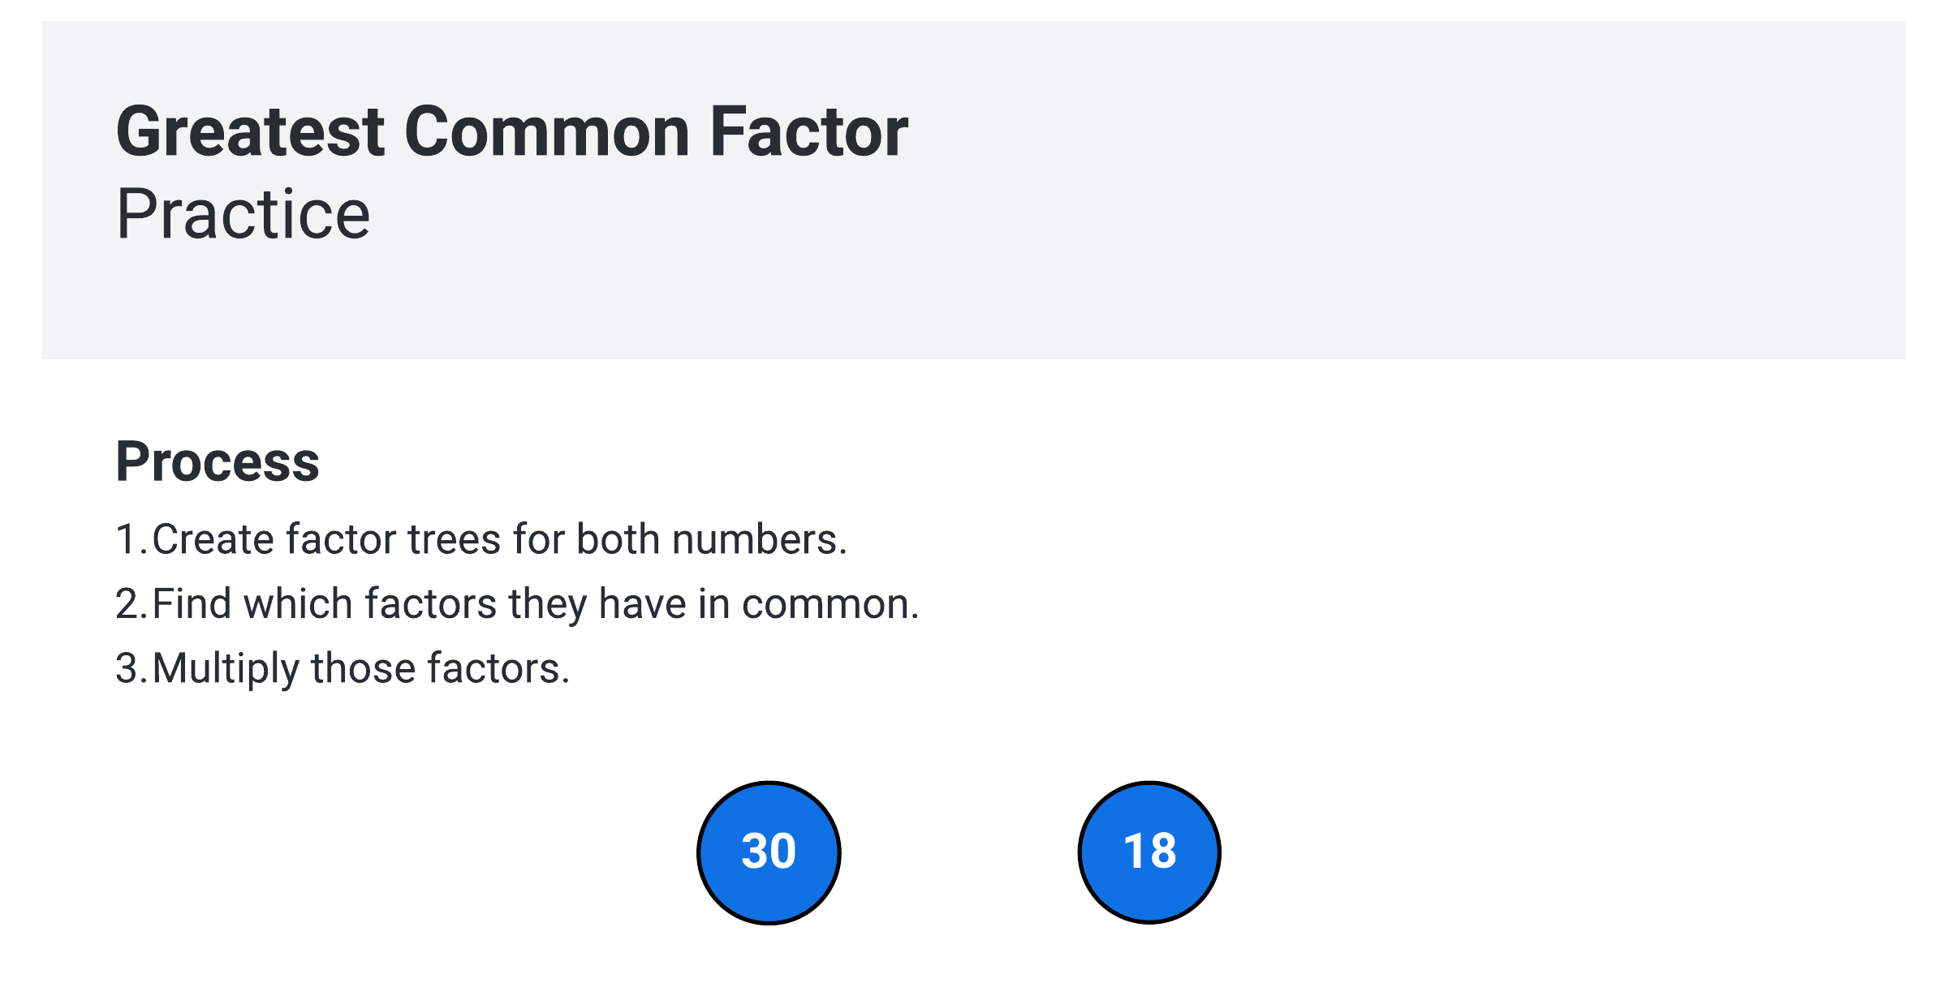Image resolution: width=1948 pixels, height=987 pixels.
Task: Select the Practice subtitle text
Action: [243, 213]
